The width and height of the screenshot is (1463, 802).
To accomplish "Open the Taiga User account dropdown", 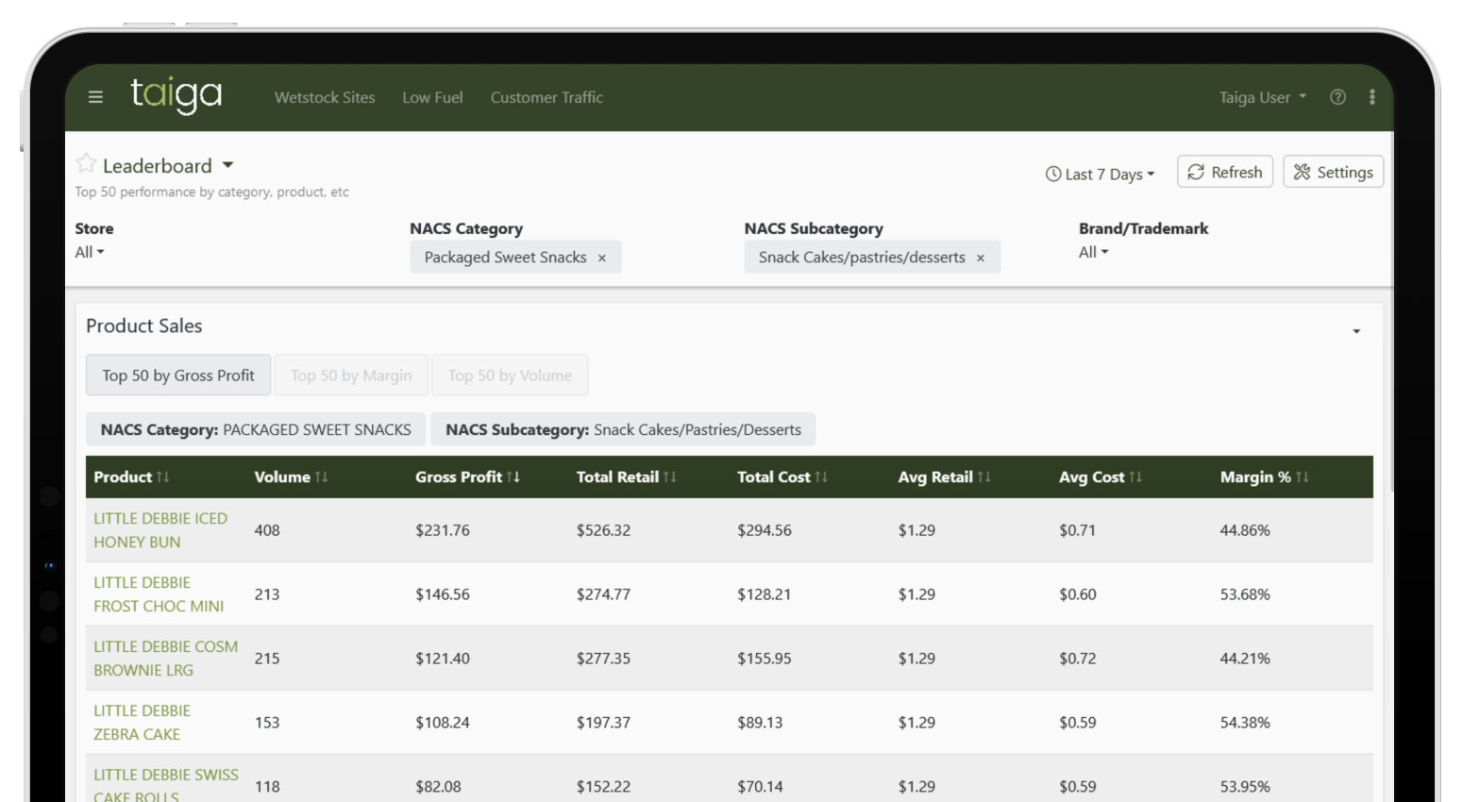I will coord(1263,97).
